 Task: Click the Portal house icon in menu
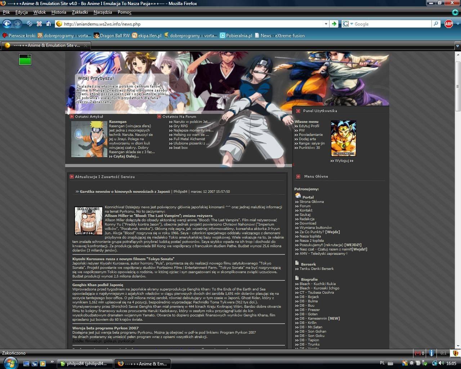[298, 196]
